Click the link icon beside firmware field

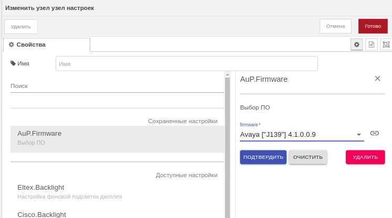tap(374, 134)
